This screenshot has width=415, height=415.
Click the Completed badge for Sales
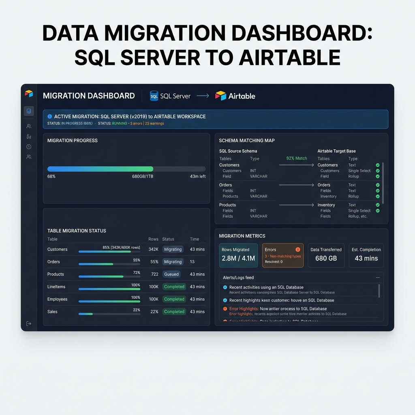[x=174, y=312]
